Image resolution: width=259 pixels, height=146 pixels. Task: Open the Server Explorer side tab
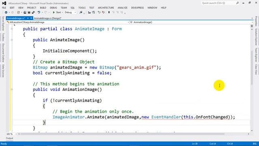click(x=3, y=24)
